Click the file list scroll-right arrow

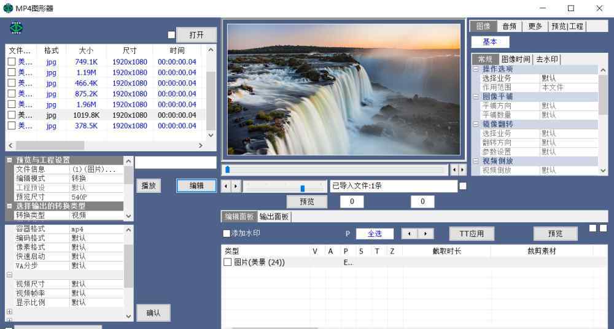click(201, 145)
